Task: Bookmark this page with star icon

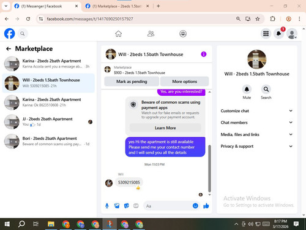Action: click(258, 19)
